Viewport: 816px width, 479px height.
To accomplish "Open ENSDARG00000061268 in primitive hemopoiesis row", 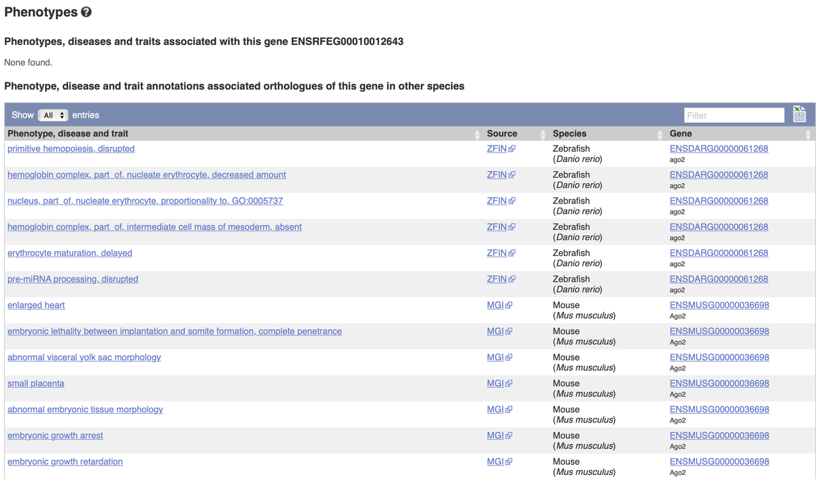I will [719, 148].
